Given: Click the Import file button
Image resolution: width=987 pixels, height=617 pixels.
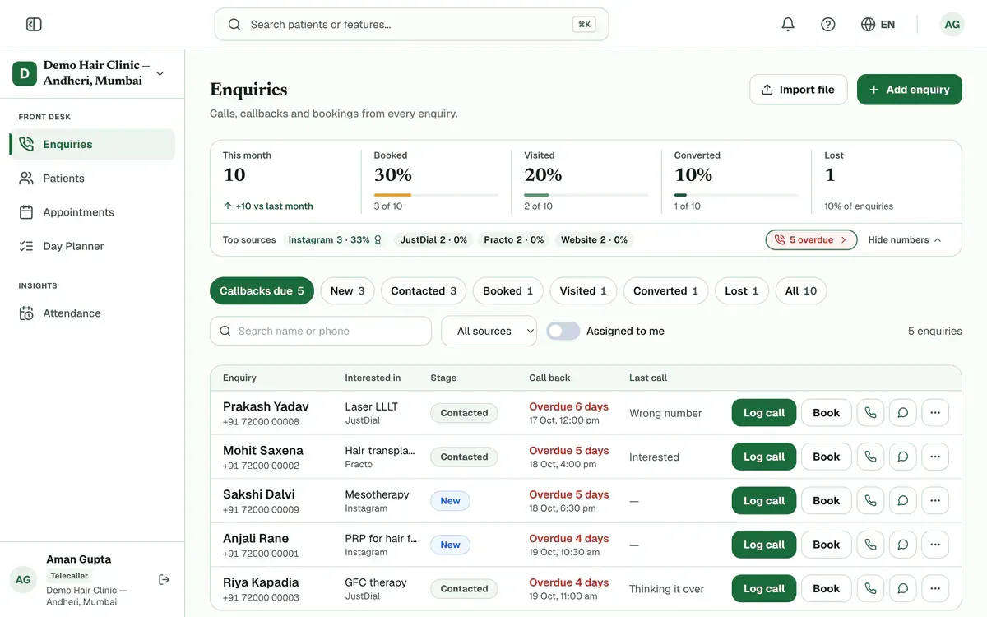Looking at the screenshot, I should point(799,90).
